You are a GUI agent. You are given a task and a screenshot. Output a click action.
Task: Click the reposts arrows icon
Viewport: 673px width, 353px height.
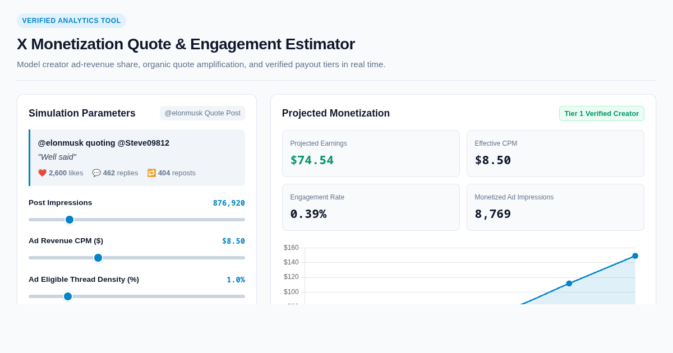tap(151, 173)
